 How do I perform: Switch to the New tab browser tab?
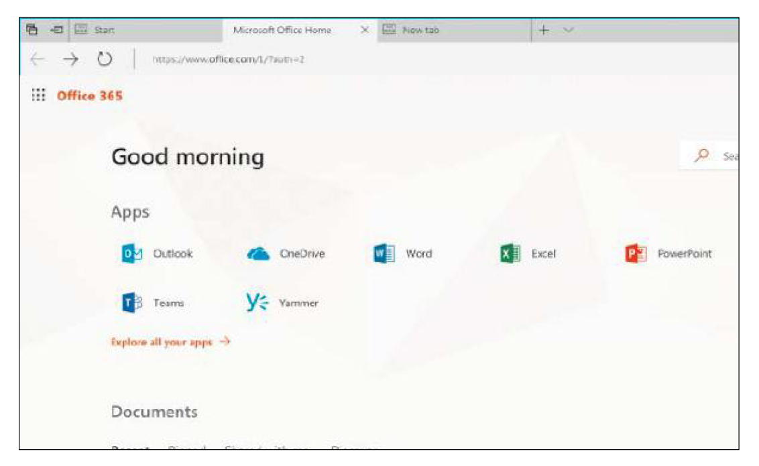pos(454,30)
